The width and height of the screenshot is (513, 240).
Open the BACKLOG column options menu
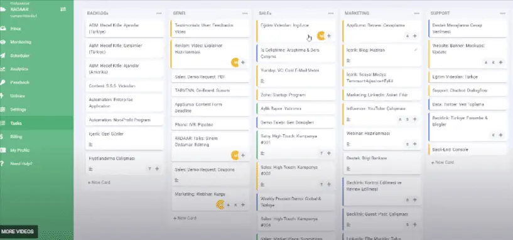click(x=159, y=13)
